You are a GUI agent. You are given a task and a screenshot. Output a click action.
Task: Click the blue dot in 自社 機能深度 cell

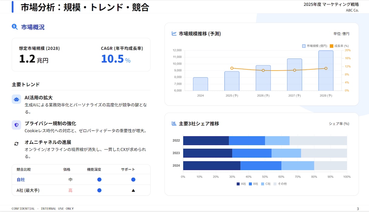(99, 180)
